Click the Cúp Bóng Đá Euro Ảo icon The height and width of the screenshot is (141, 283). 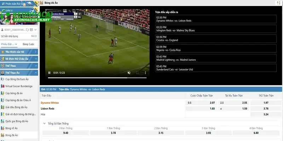(x=2, y=79)
